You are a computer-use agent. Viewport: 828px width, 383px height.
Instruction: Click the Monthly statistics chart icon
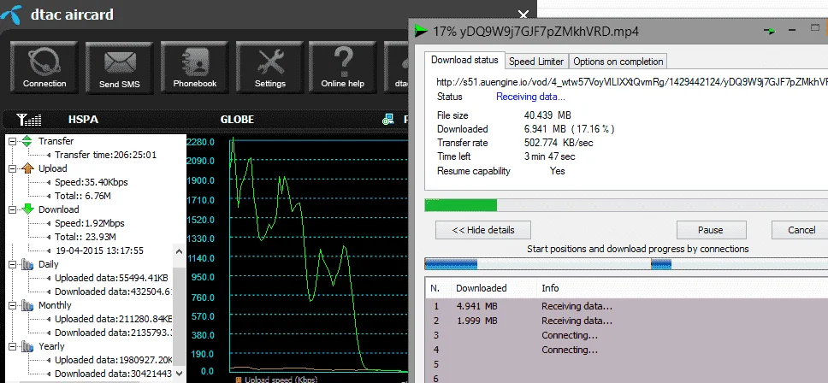27,305
